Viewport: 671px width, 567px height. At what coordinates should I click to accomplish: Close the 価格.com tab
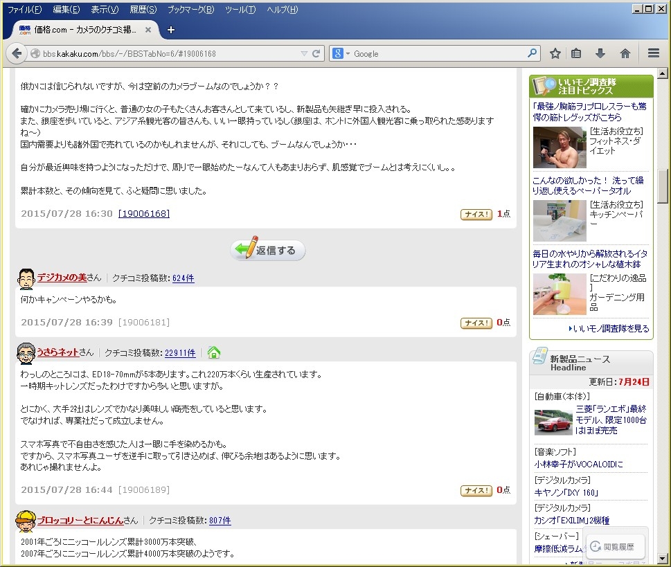point(148,30)
